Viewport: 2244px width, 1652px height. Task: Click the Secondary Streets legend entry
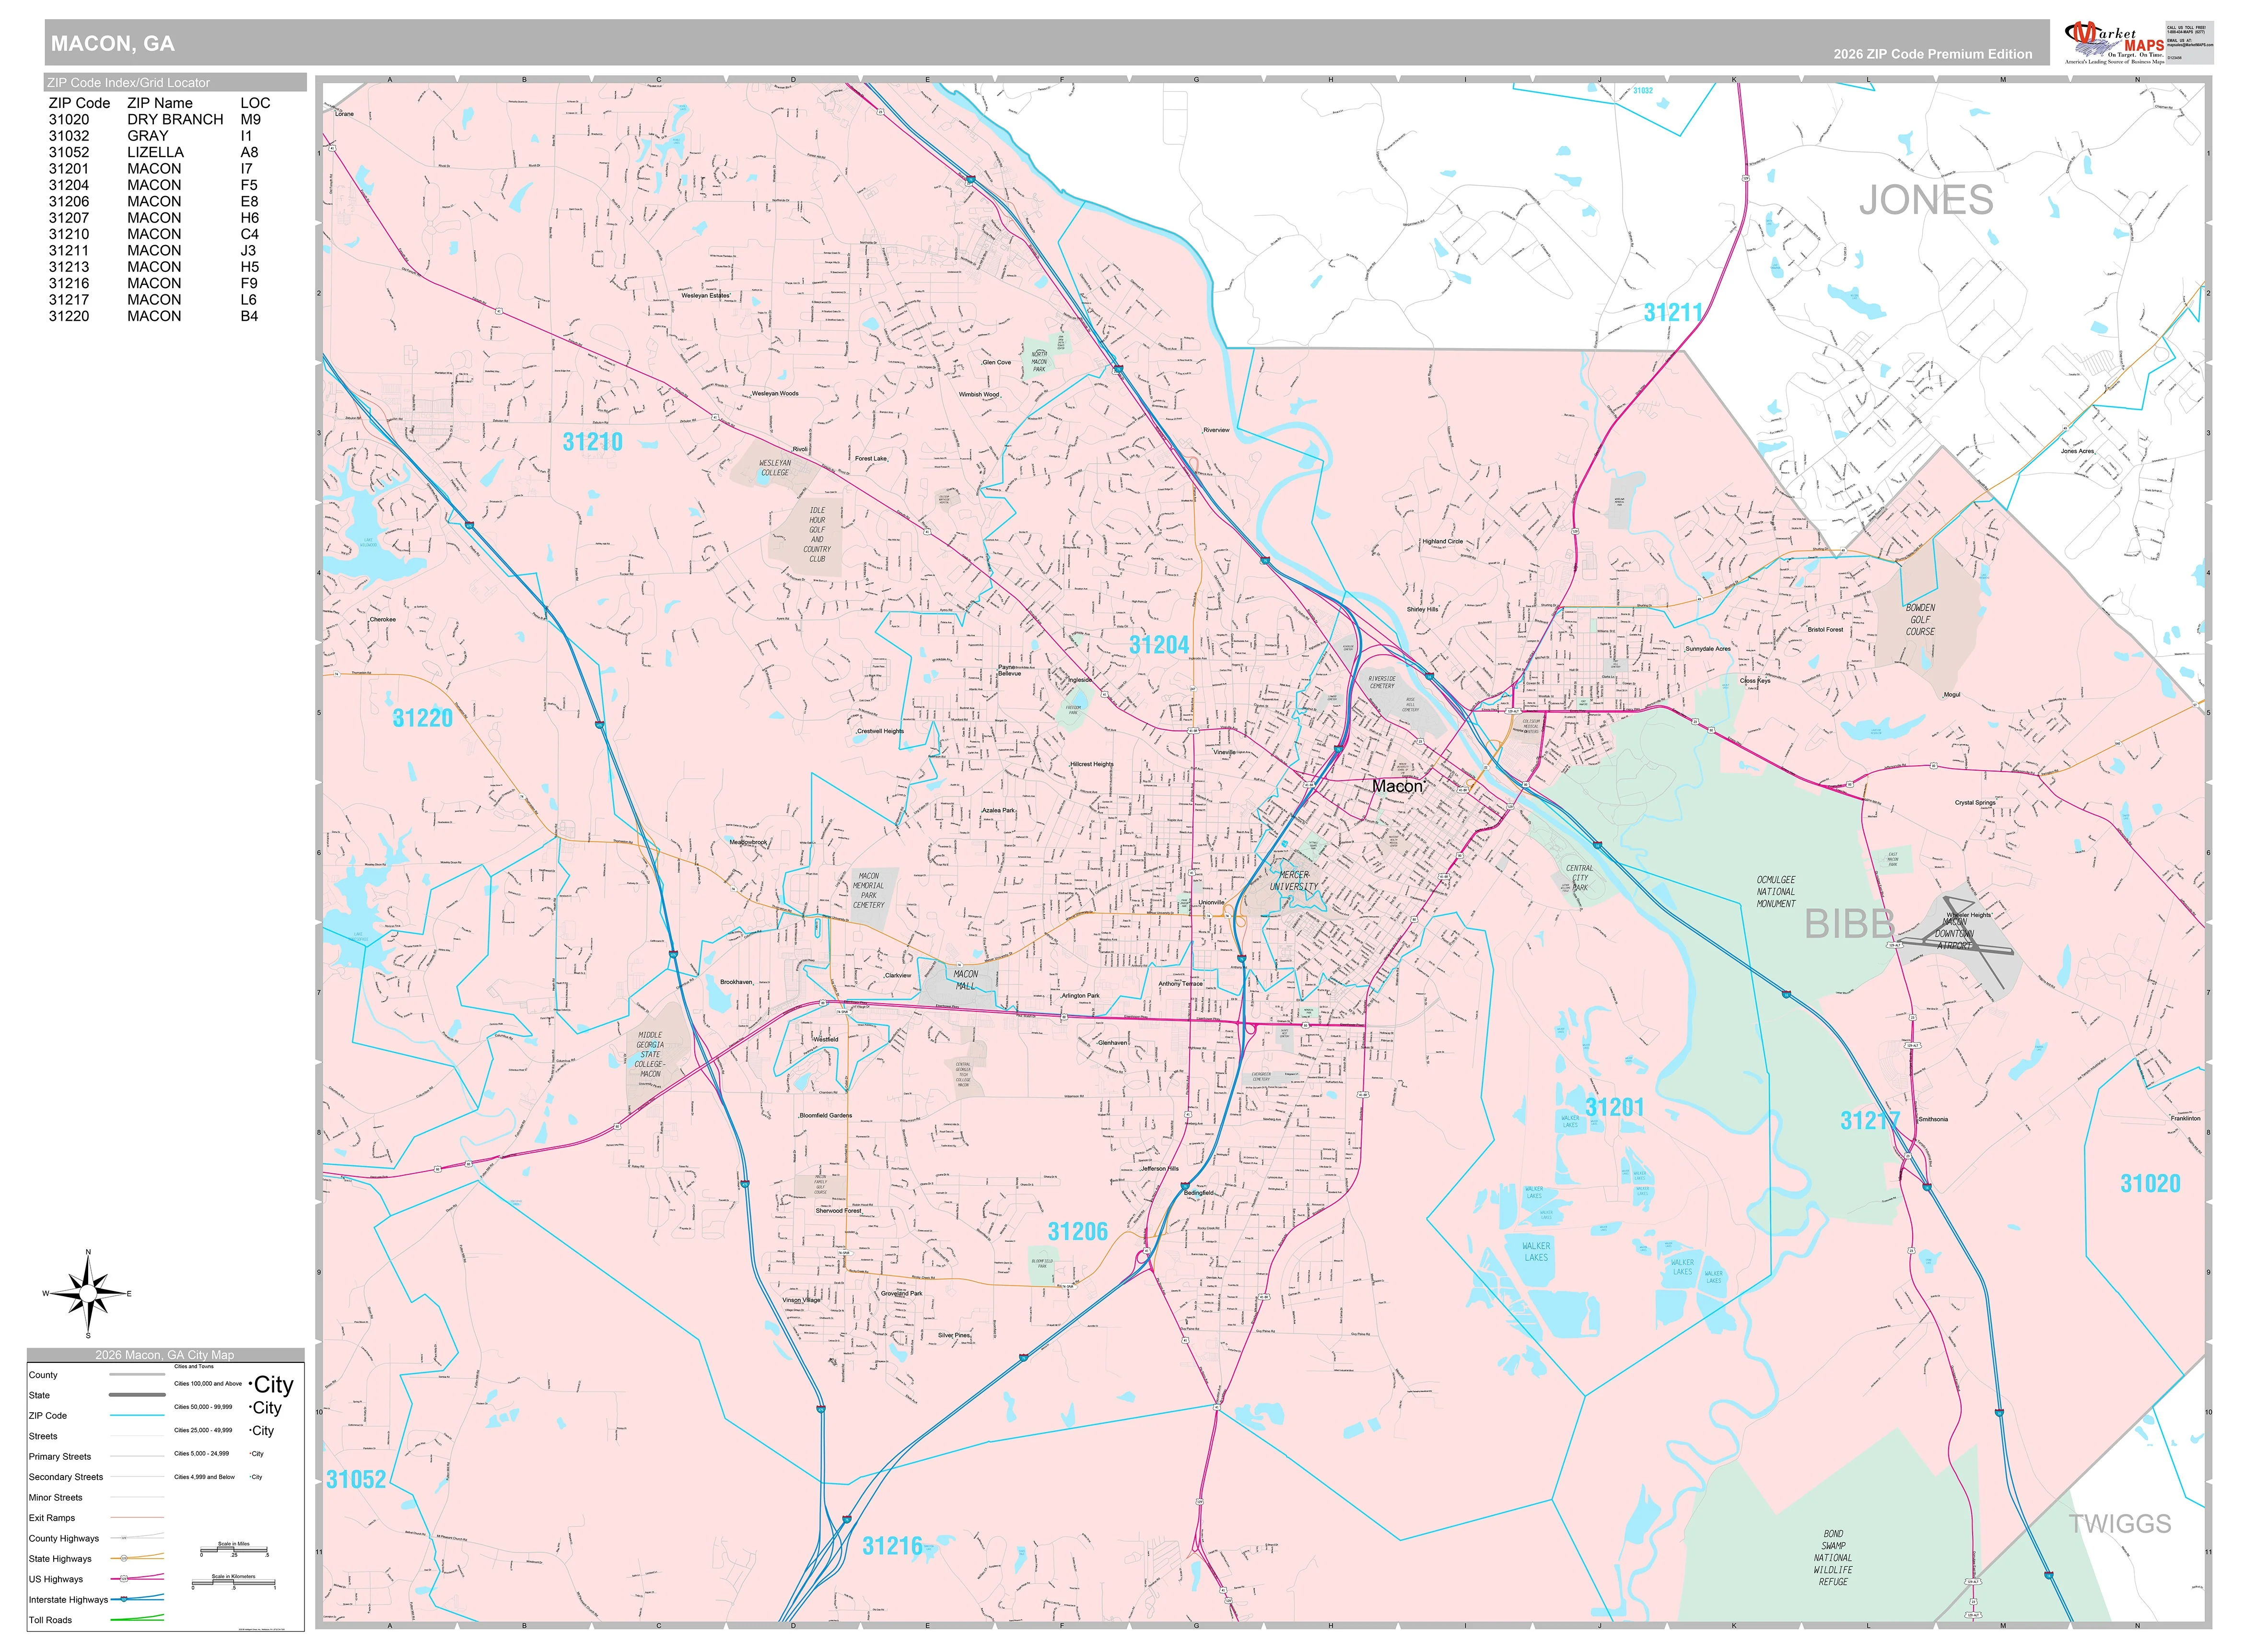97,1477
